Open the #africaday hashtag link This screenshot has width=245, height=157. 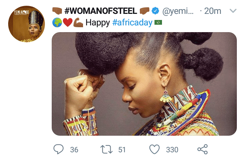(132, 23)
